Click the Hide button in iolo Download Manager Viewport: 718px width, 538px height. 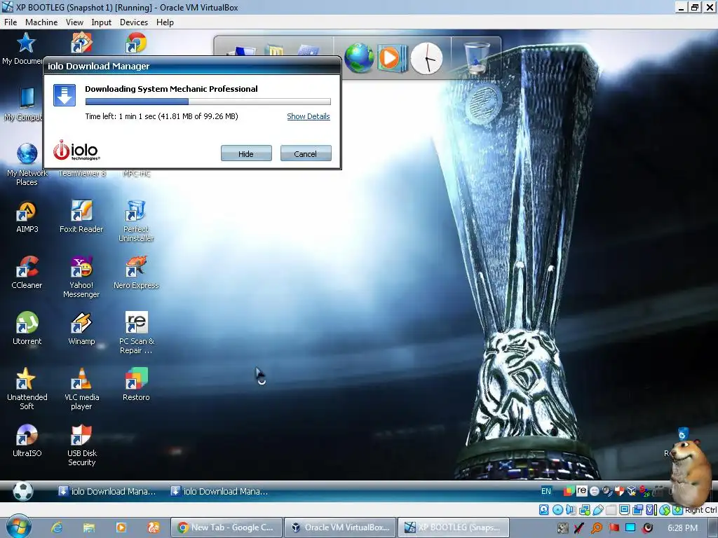pos(246,153)
